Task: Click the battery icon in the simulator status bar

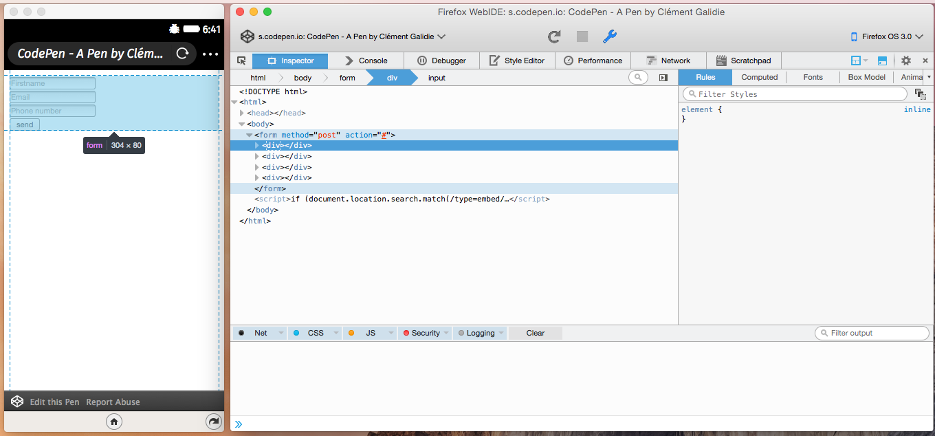Action: pyautogui.click(x=191, y=30)
